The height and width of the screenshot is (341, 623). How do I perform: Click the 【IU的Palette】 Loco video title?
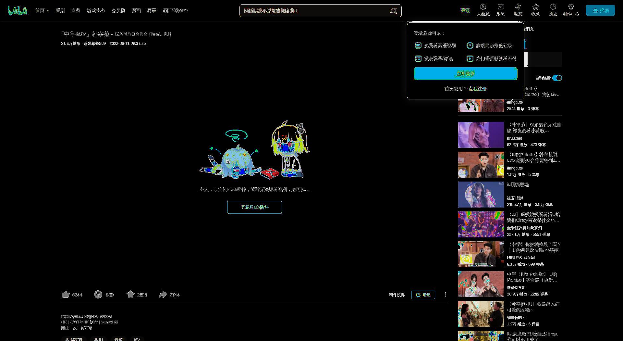click(x=533, y=158)
